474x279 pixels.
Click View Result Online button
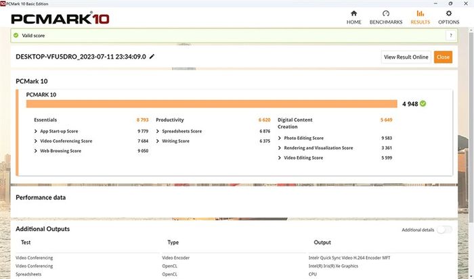(x=406, y=57)
